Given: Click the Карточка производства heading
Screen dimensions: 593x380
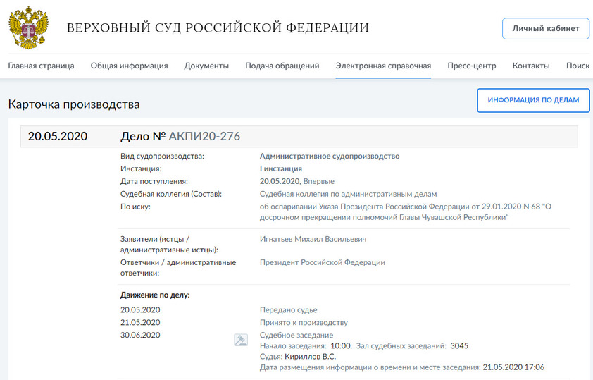Looking at the screenshot, I should pos(74,104).
